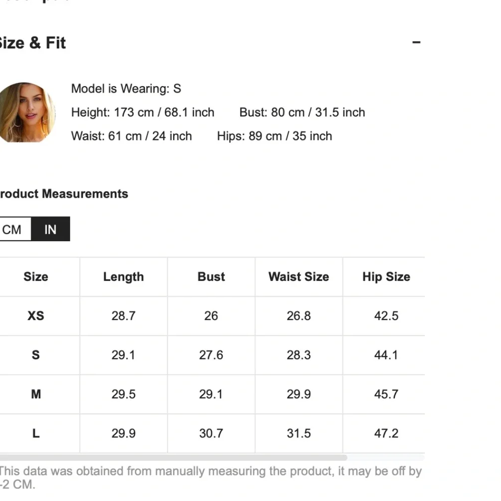This screenshot has width=501, height=501.
Task: Switch measurements to CM units
Action: click(13, 229)
